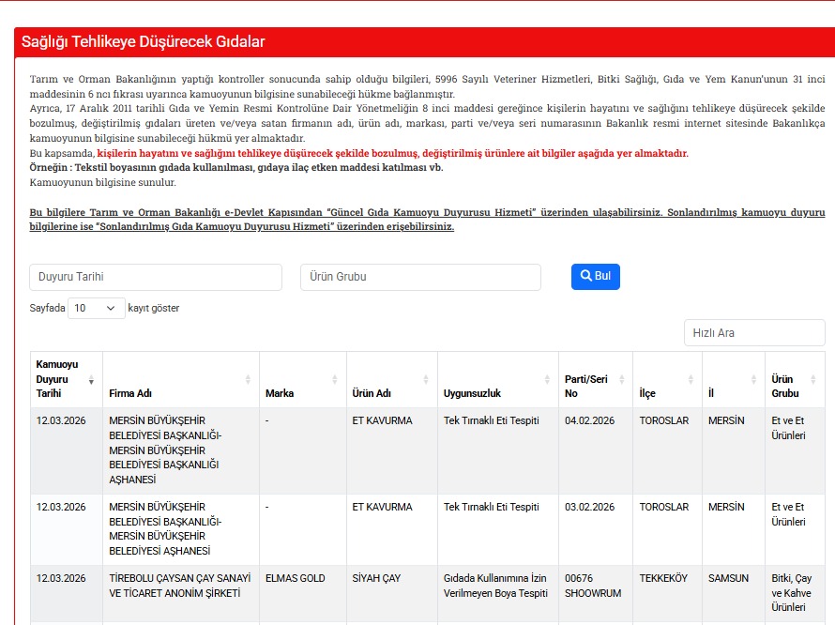
Task: Sort table by Marka column
Action: [302, 379]
